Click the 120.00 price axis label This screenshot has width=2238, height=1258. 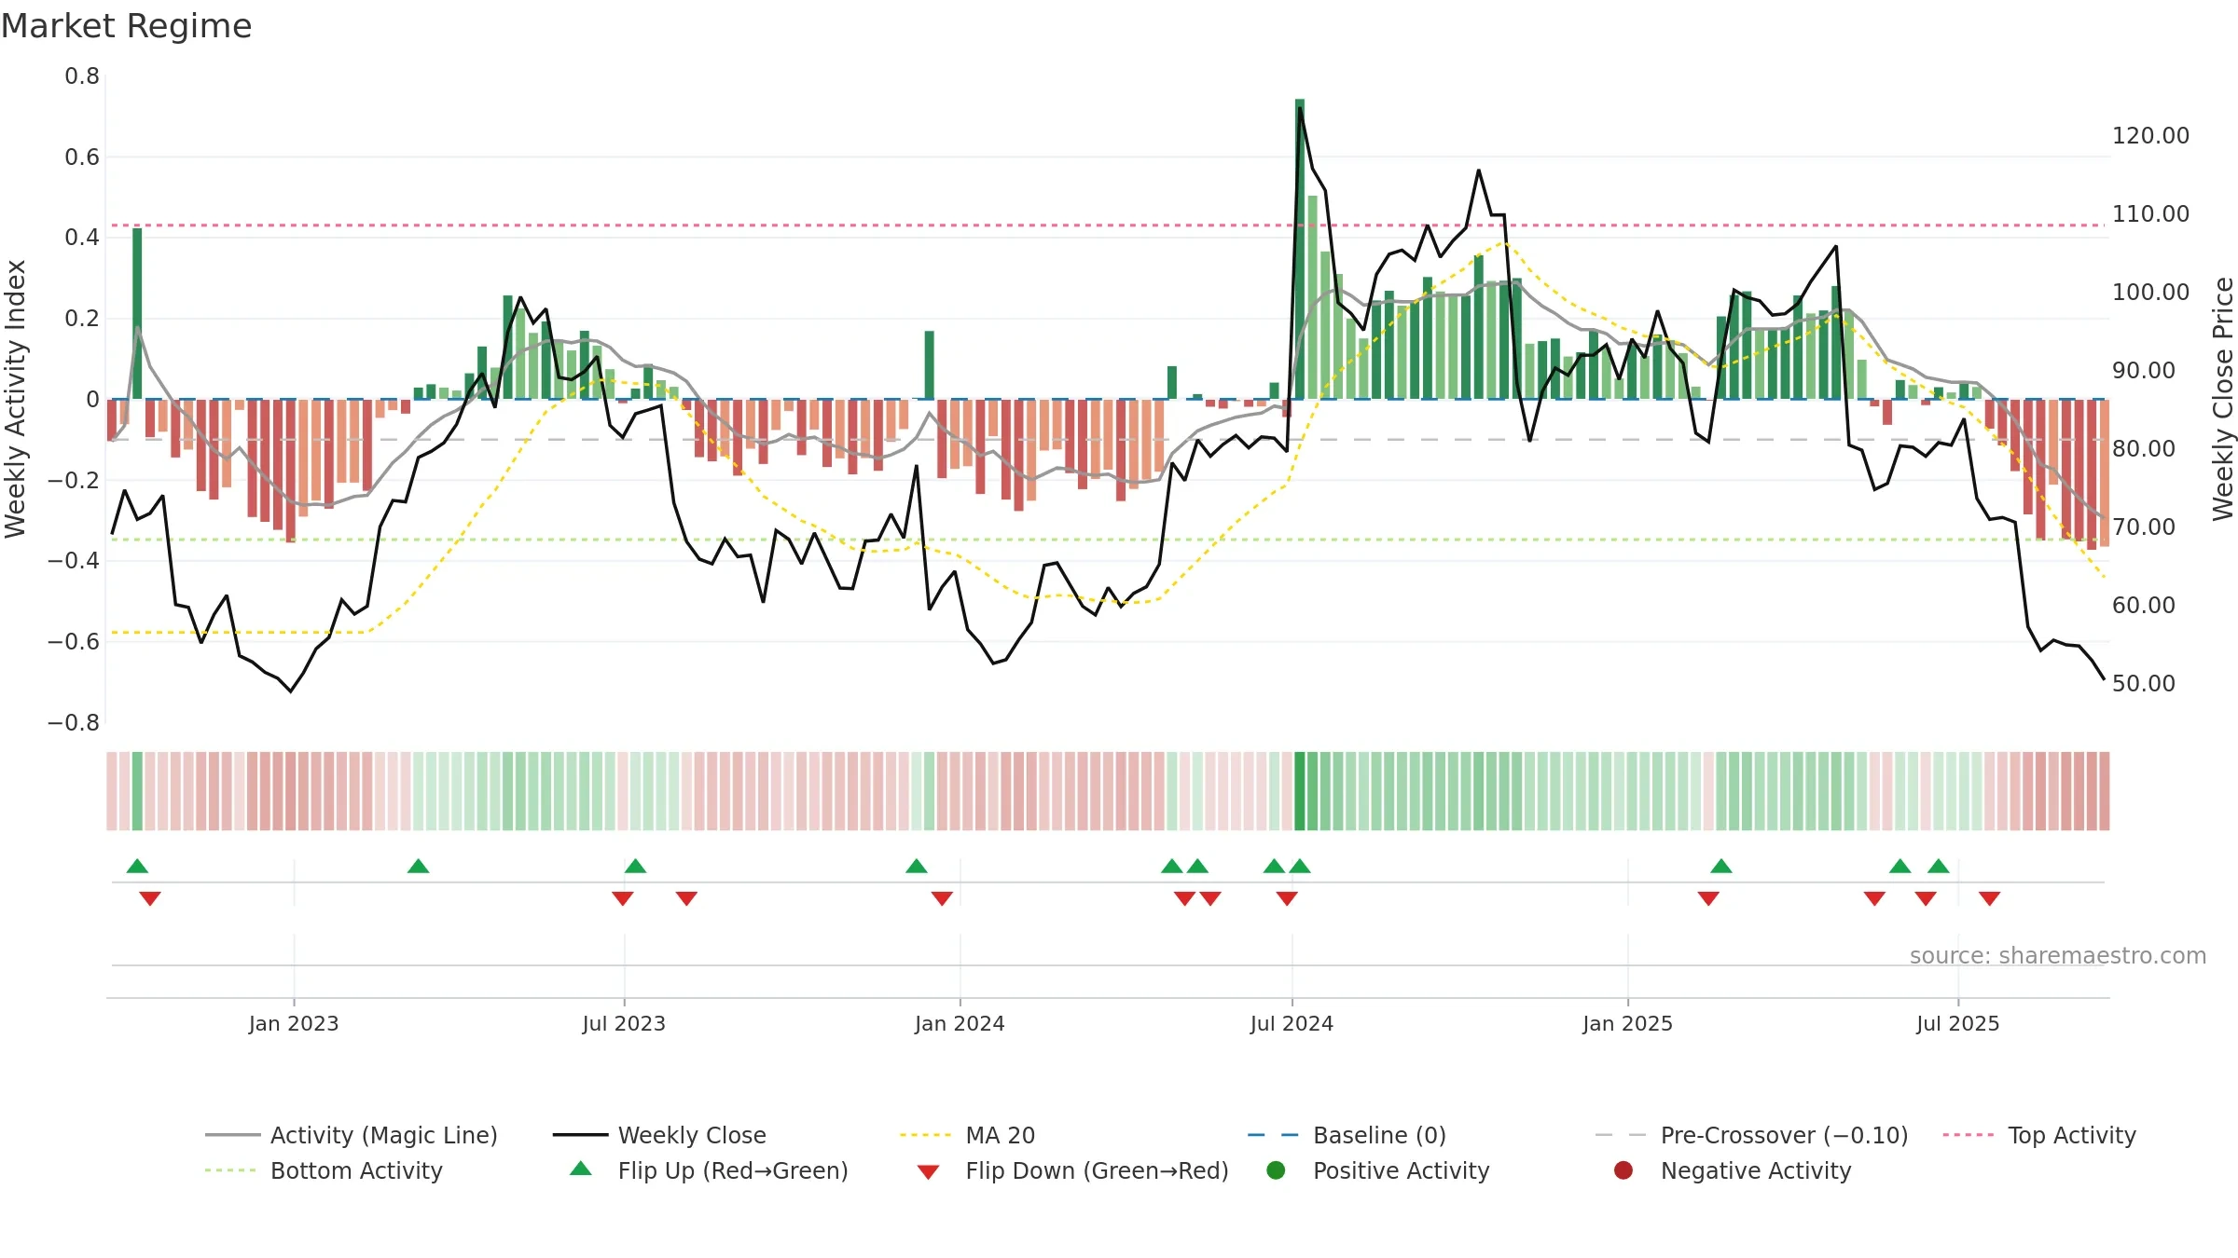2150,136
